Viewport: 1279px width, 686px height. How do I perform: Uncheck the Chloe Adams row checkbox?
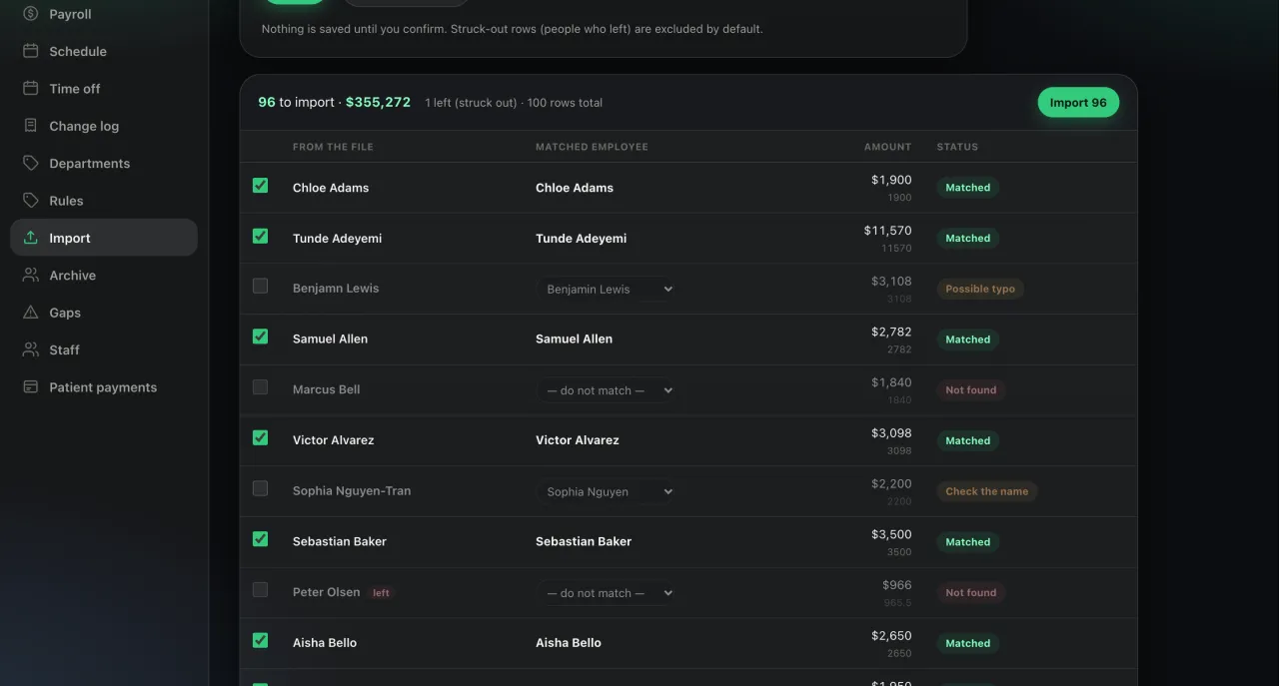click(260, 186)
